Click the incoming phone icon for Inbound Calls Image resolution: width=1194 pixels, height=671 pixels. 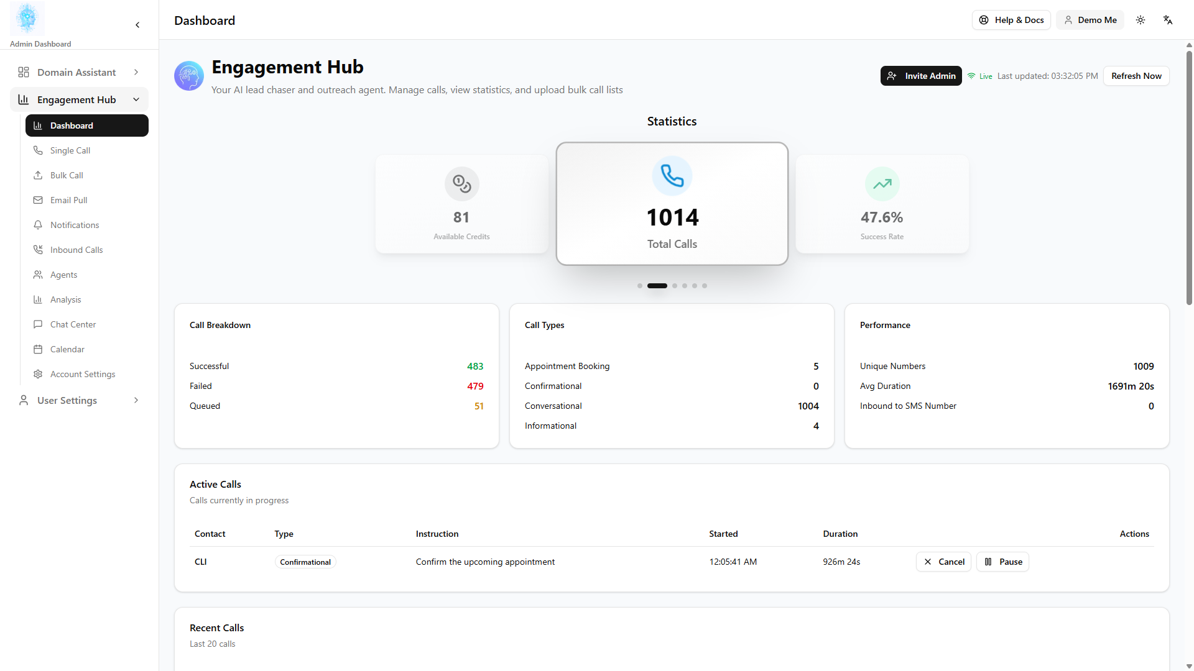click(x=38, y=250)
